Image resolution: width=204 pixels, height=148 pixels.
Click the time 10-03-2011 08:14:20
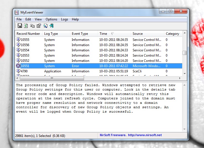pos(114,61)
